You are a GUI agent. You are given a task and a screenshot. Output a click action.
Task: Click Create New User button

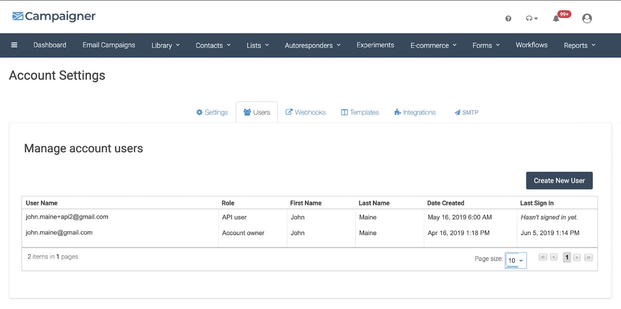[x=559, y=181]
